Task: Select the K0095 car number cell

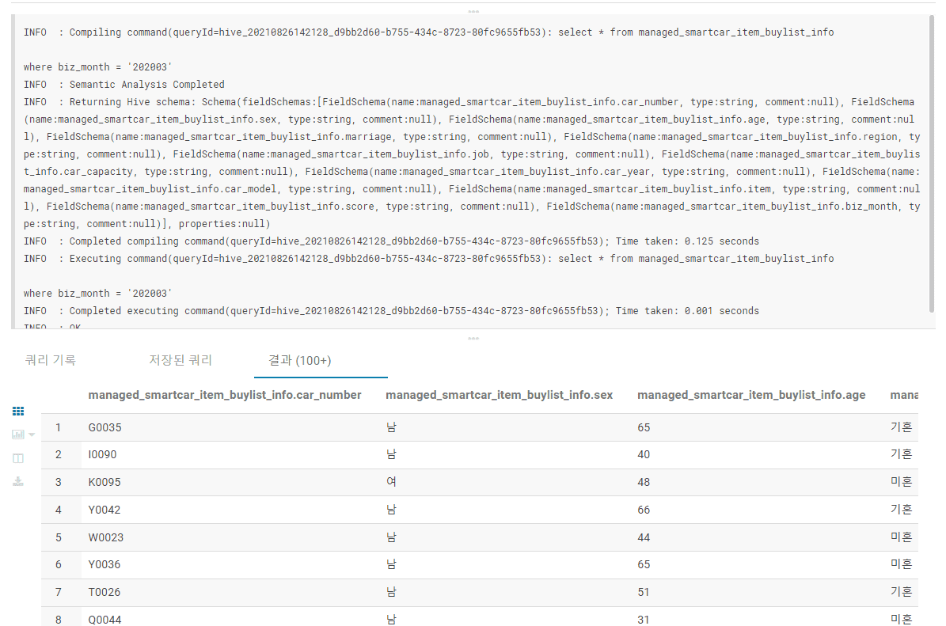Action: point(105,482)
